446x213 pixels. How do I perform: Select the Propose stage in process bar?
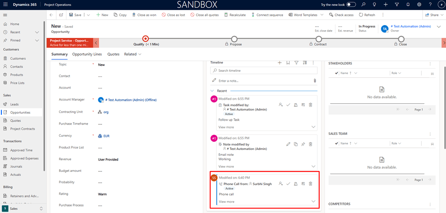[234, 39]
